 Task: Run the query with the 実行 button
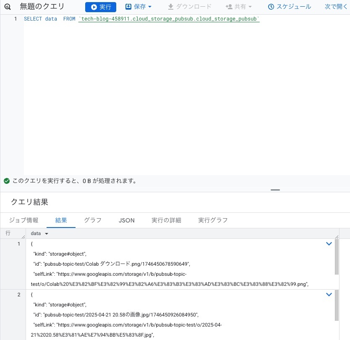click(101, 7)
